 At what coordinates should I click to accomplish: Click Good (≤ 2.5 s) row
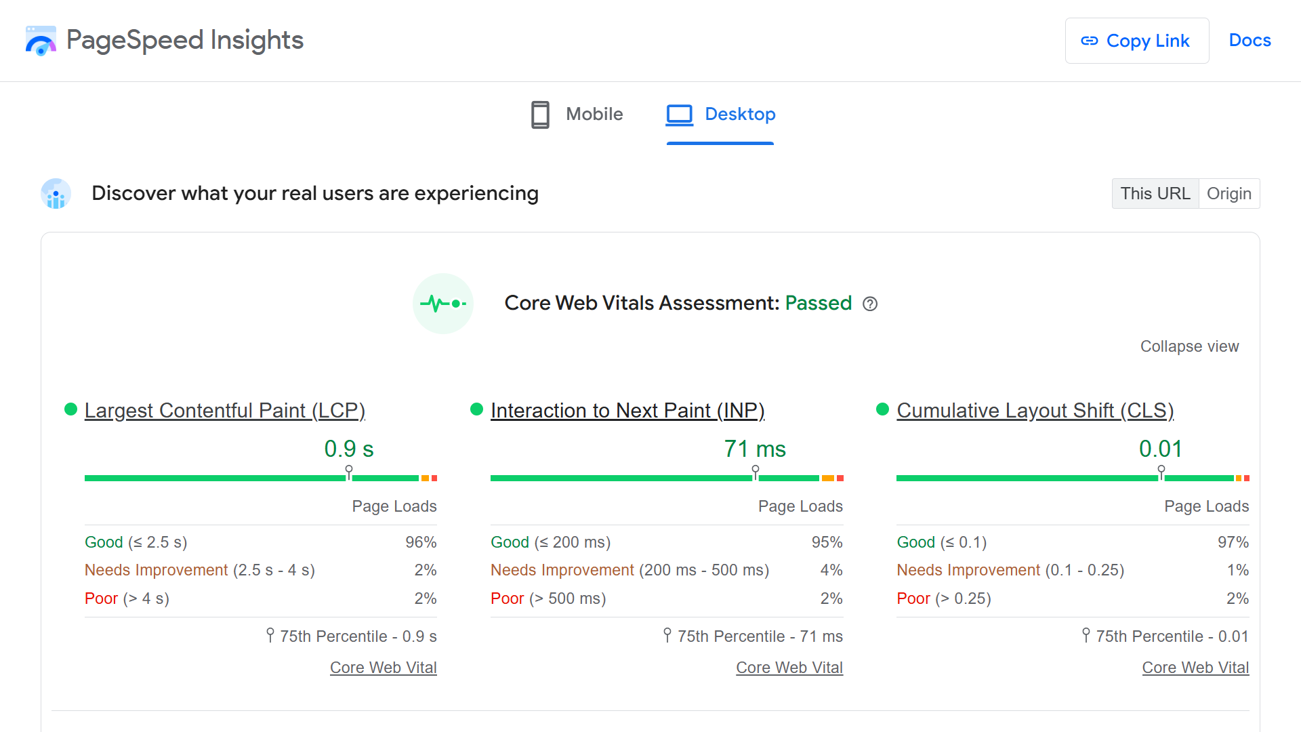[261, 542]
